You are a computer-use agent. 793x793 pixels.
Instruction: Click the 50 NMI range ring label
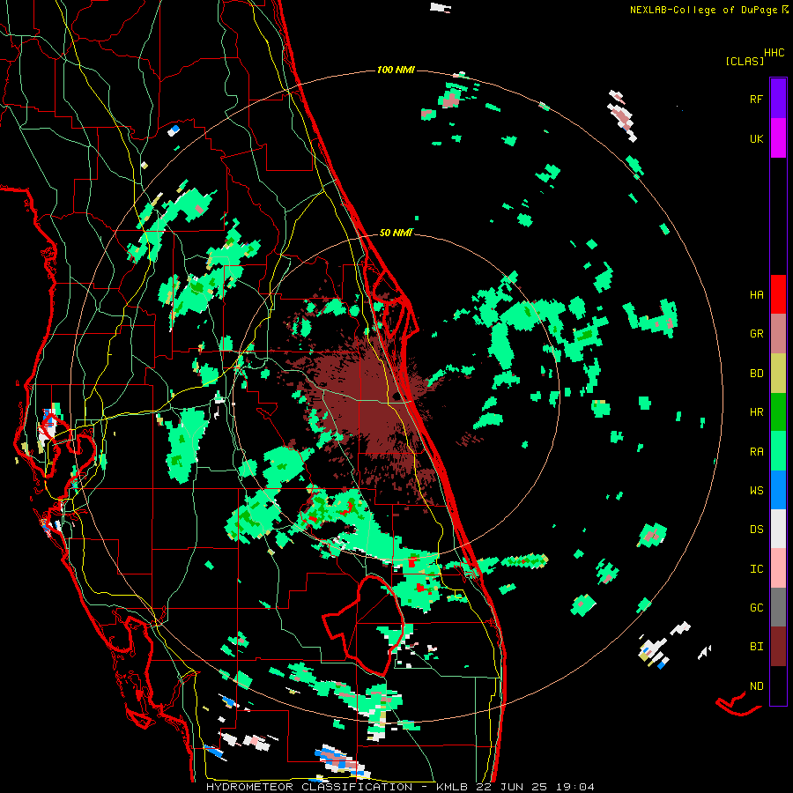coord(396,233)
